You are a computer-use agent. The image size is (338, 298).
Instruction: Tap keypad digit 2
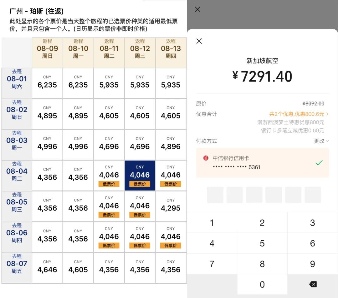click(x=262, y=223)
